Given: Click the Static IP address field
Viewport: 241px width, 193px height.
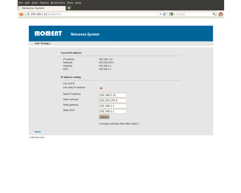Looking at the screenshot, I should [x=113, y=95].
